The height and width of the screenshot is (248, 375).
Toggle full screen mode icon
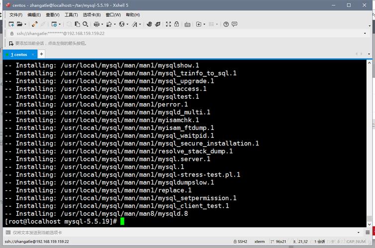click(x=168, y=24)
